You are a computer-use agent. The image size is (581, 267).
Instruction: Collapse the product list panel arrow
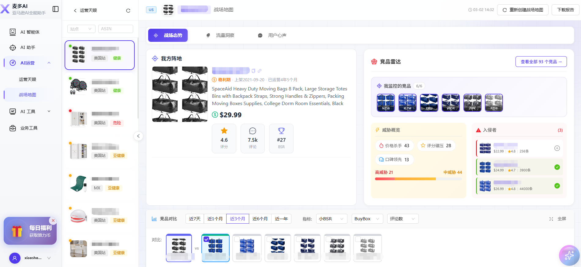[x=138, y=136]
